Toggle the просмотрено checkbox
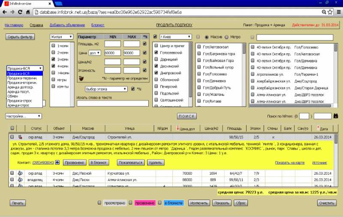This screenshot has height=217, width=343. 99,203
